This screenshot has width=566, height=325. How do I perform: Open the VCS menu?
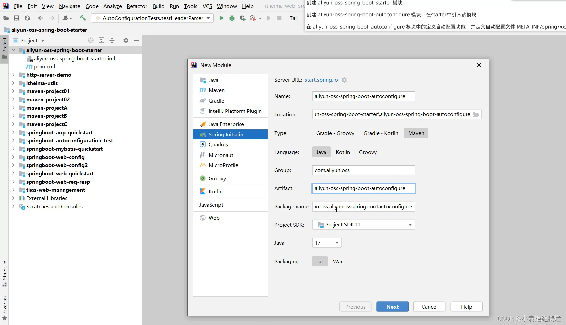[207, 6]
